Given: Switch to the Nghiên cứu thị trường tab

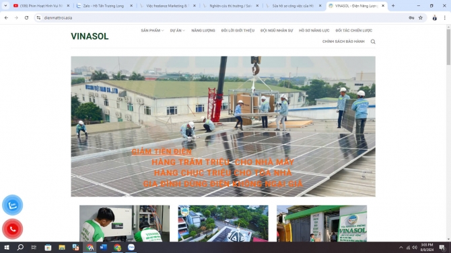Looking at the screenshot, I should [x=230, y=6].
